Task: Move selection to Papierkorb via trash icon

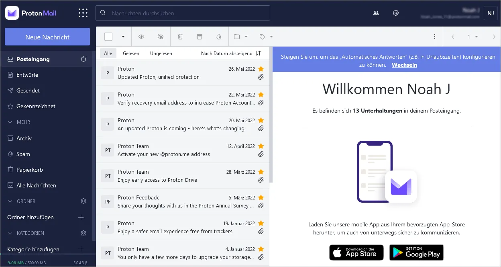Action: click(180, 36)
